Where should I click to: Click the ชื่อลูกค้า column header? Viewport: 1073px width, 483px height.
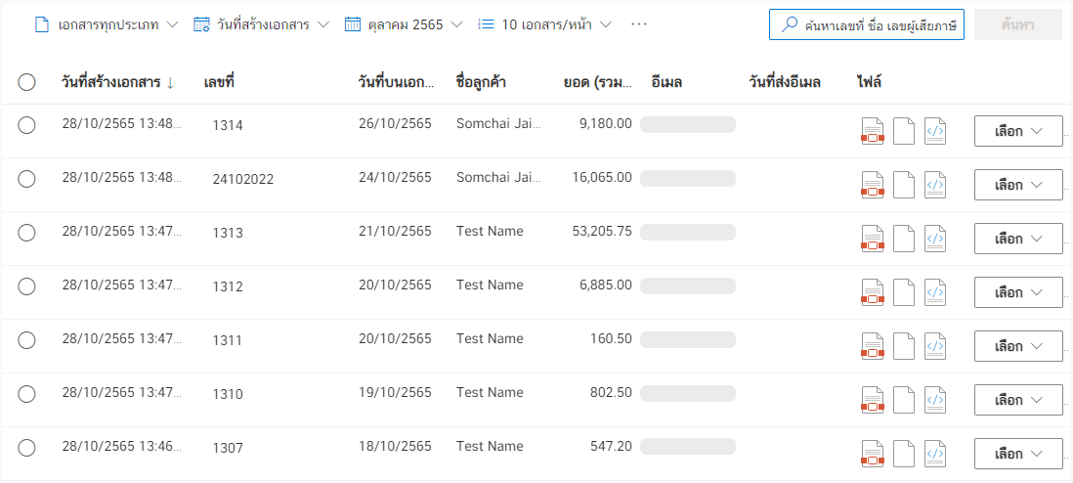point(481,83)
